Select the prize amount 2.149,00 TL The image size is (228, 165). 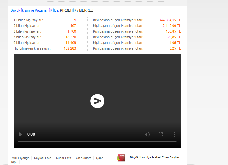172,26
